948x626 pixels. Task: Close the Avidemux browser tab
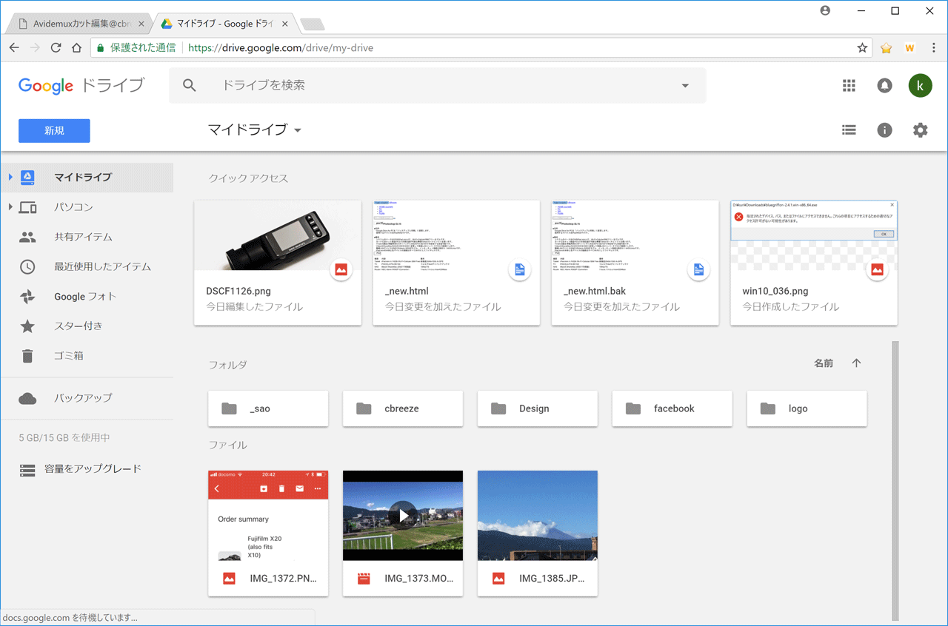pos(141,24)
